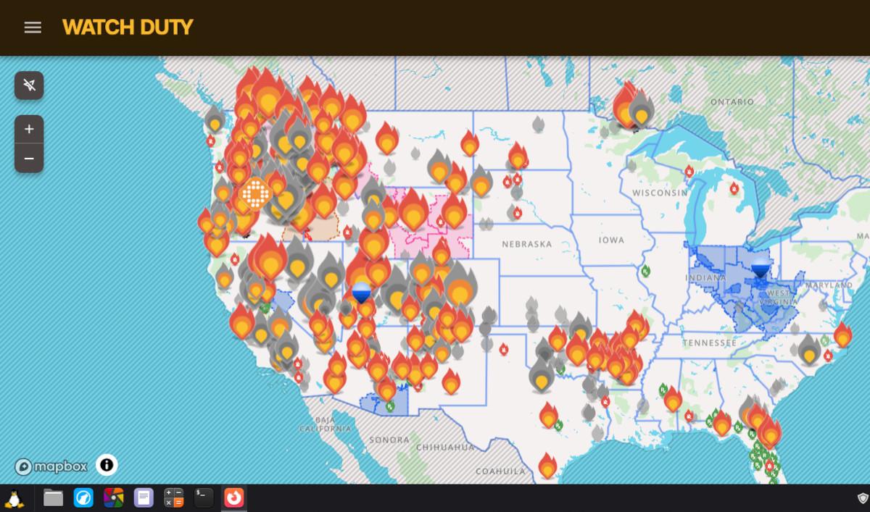Open the colorful shutter app in taskbar

114,498
